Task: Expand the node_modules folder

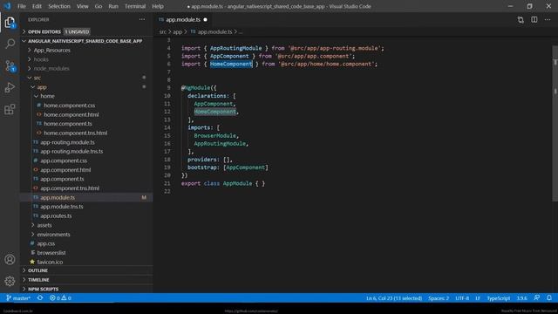Action: (86, 68)
